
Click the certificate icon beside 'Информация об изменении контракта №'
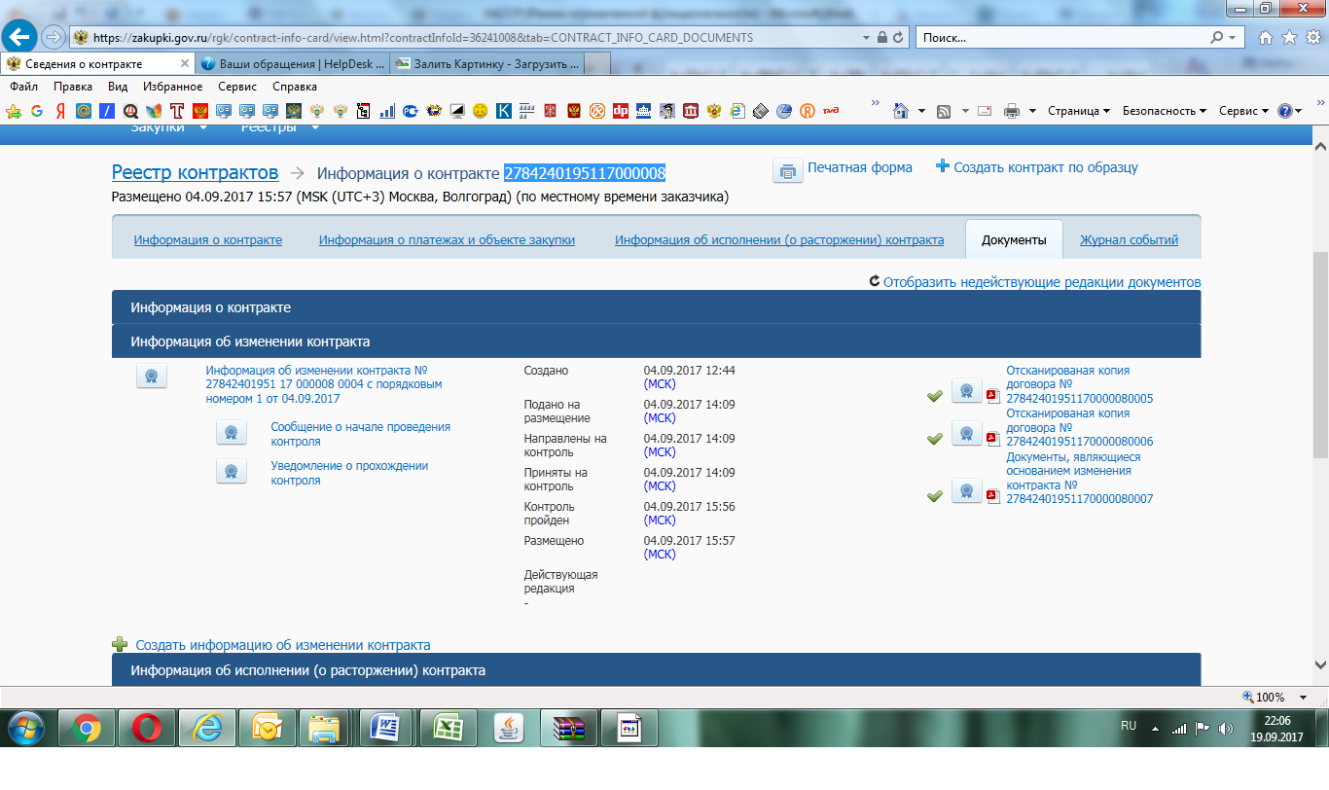pos(152,377)
